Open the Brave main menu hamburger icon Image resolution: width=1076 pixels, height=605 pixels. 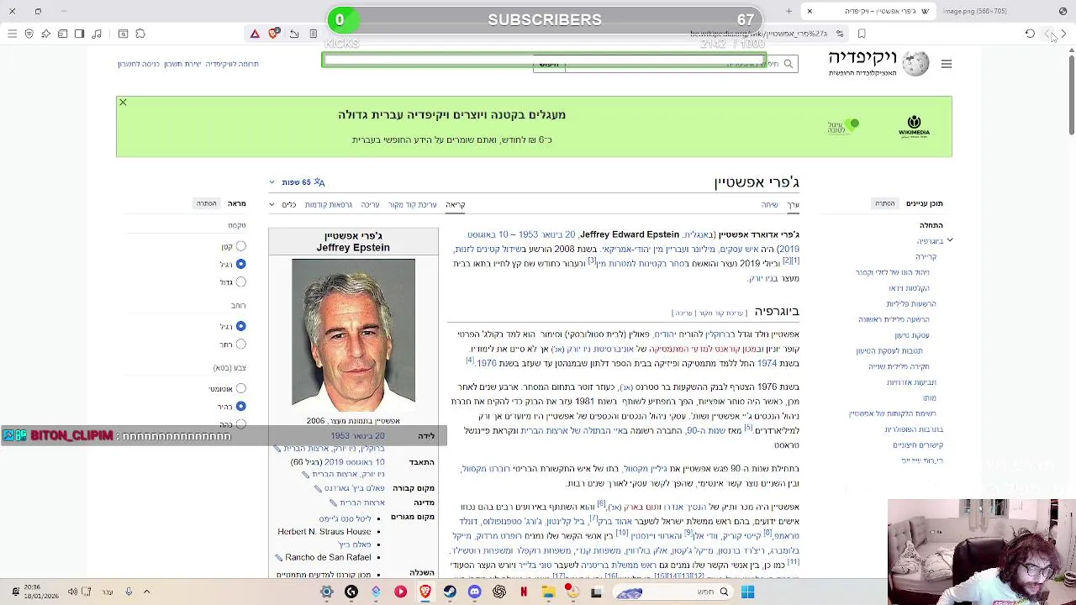coord(12,34)
